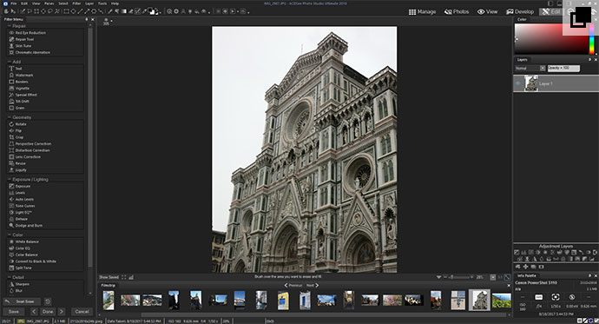
Task: Apply Auto Levels
Action: [x=22, y=199]
